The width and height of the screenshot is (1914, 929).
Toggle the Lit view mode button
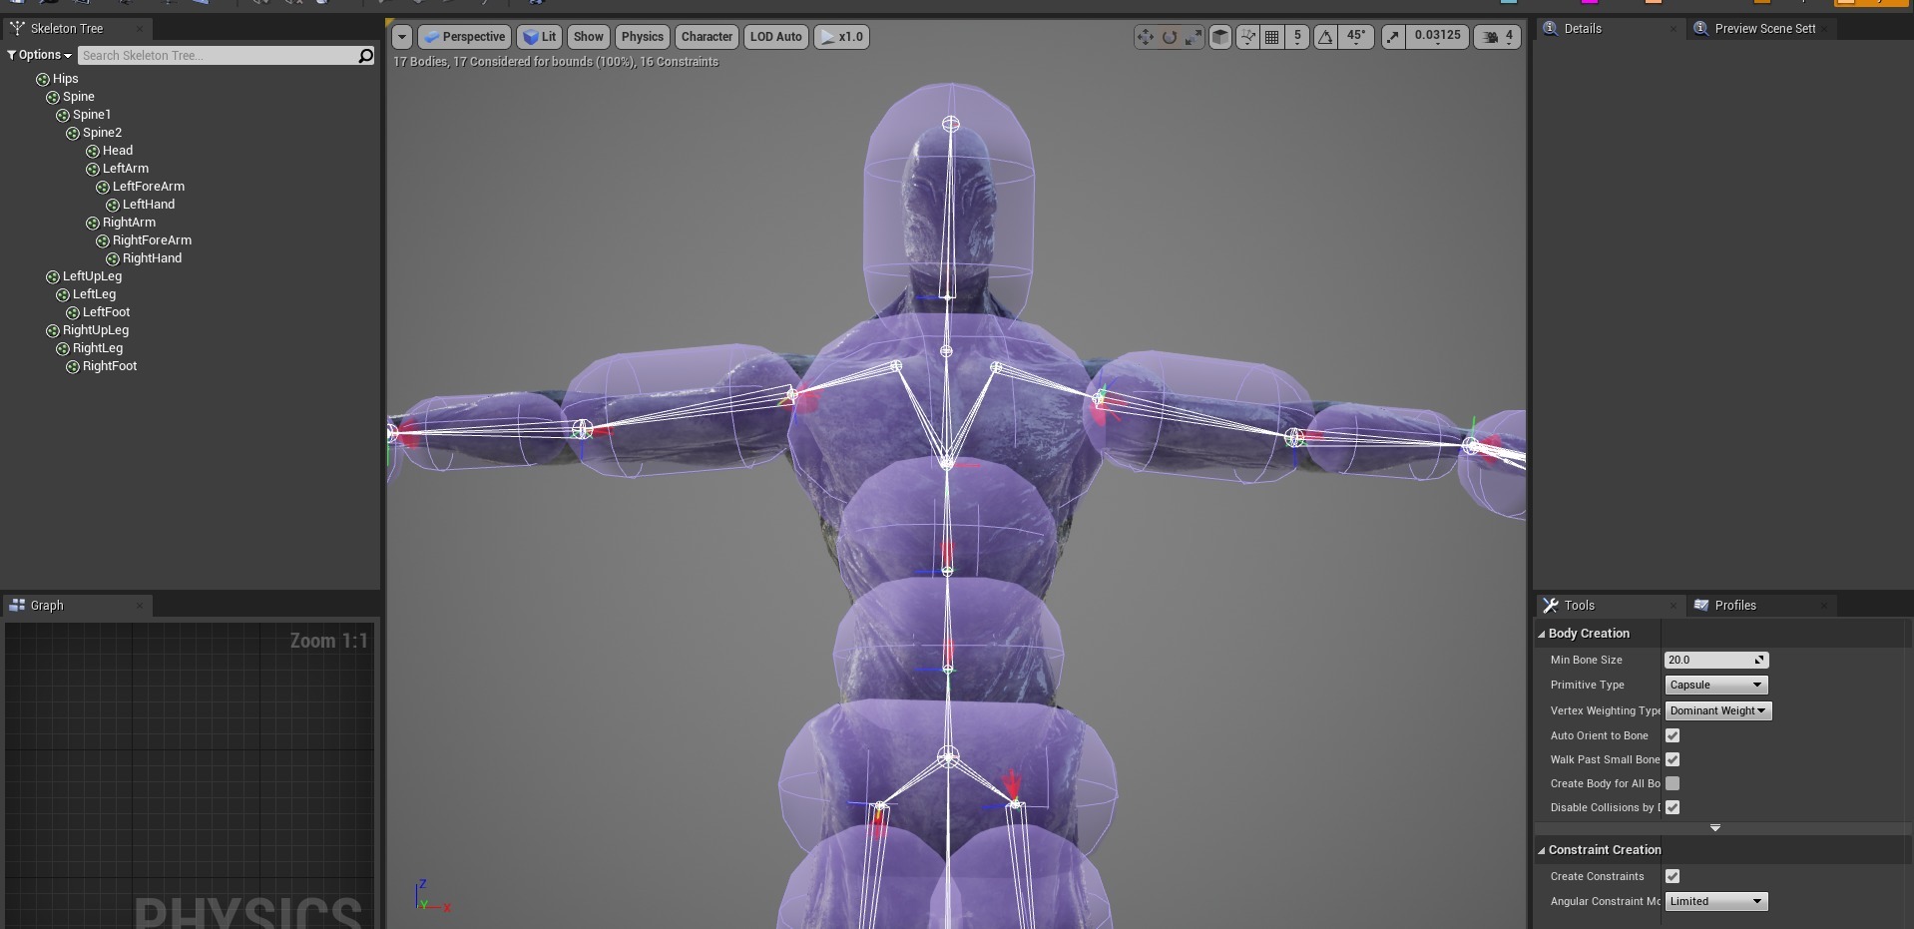540,37
